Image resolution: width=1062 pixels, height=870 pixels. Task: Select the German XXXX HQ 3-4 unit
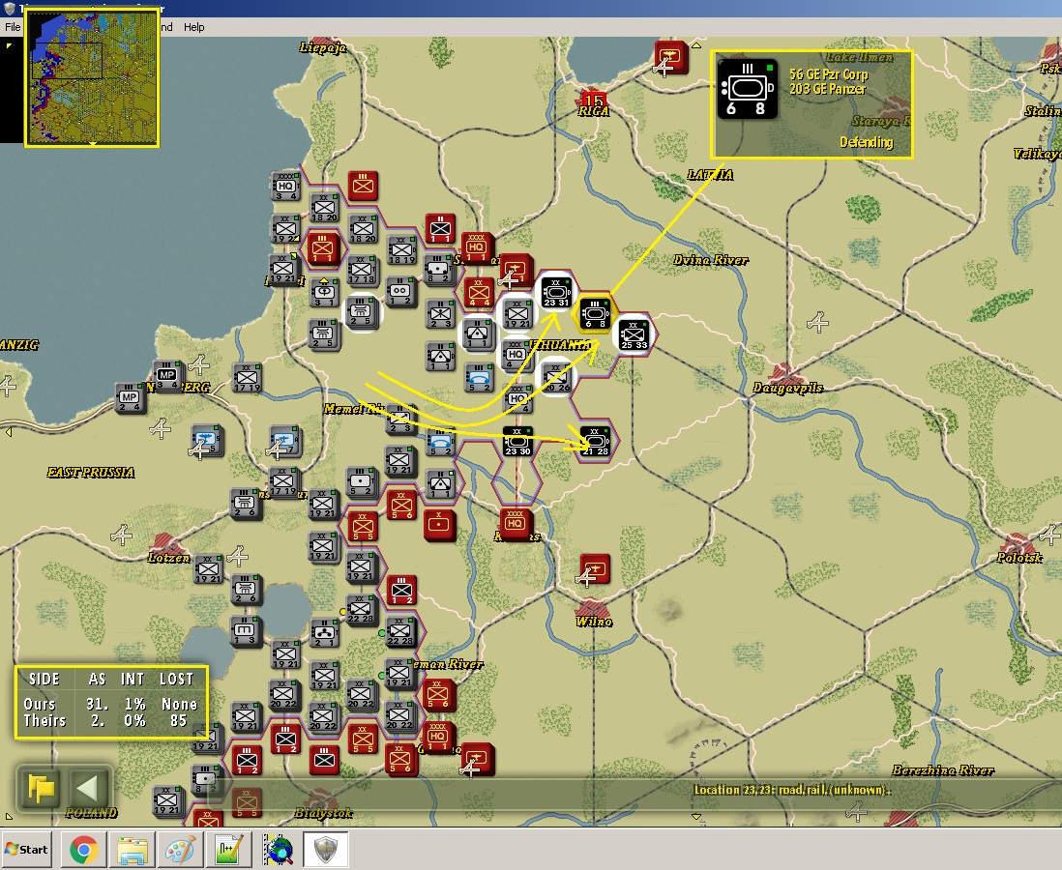[x=286, y=187]
